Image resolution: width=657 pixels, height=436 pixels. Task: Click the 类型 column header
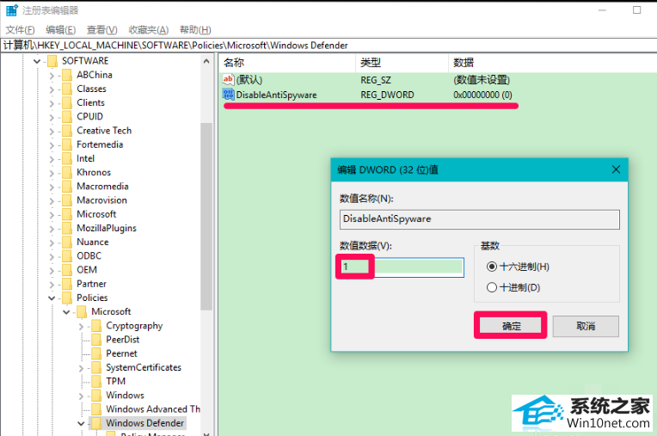(402, 63)
